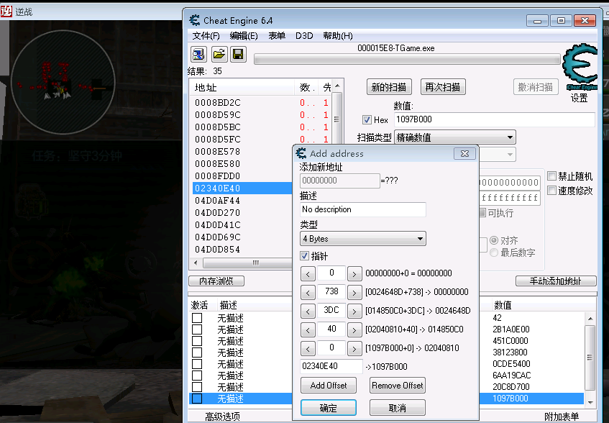Select result address 02340E40
This screenshot has width=609, height=423.
[x=217, y=188]
